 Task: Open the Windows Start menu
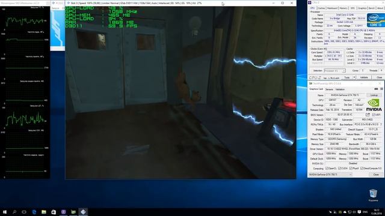[x=4, y=212]
